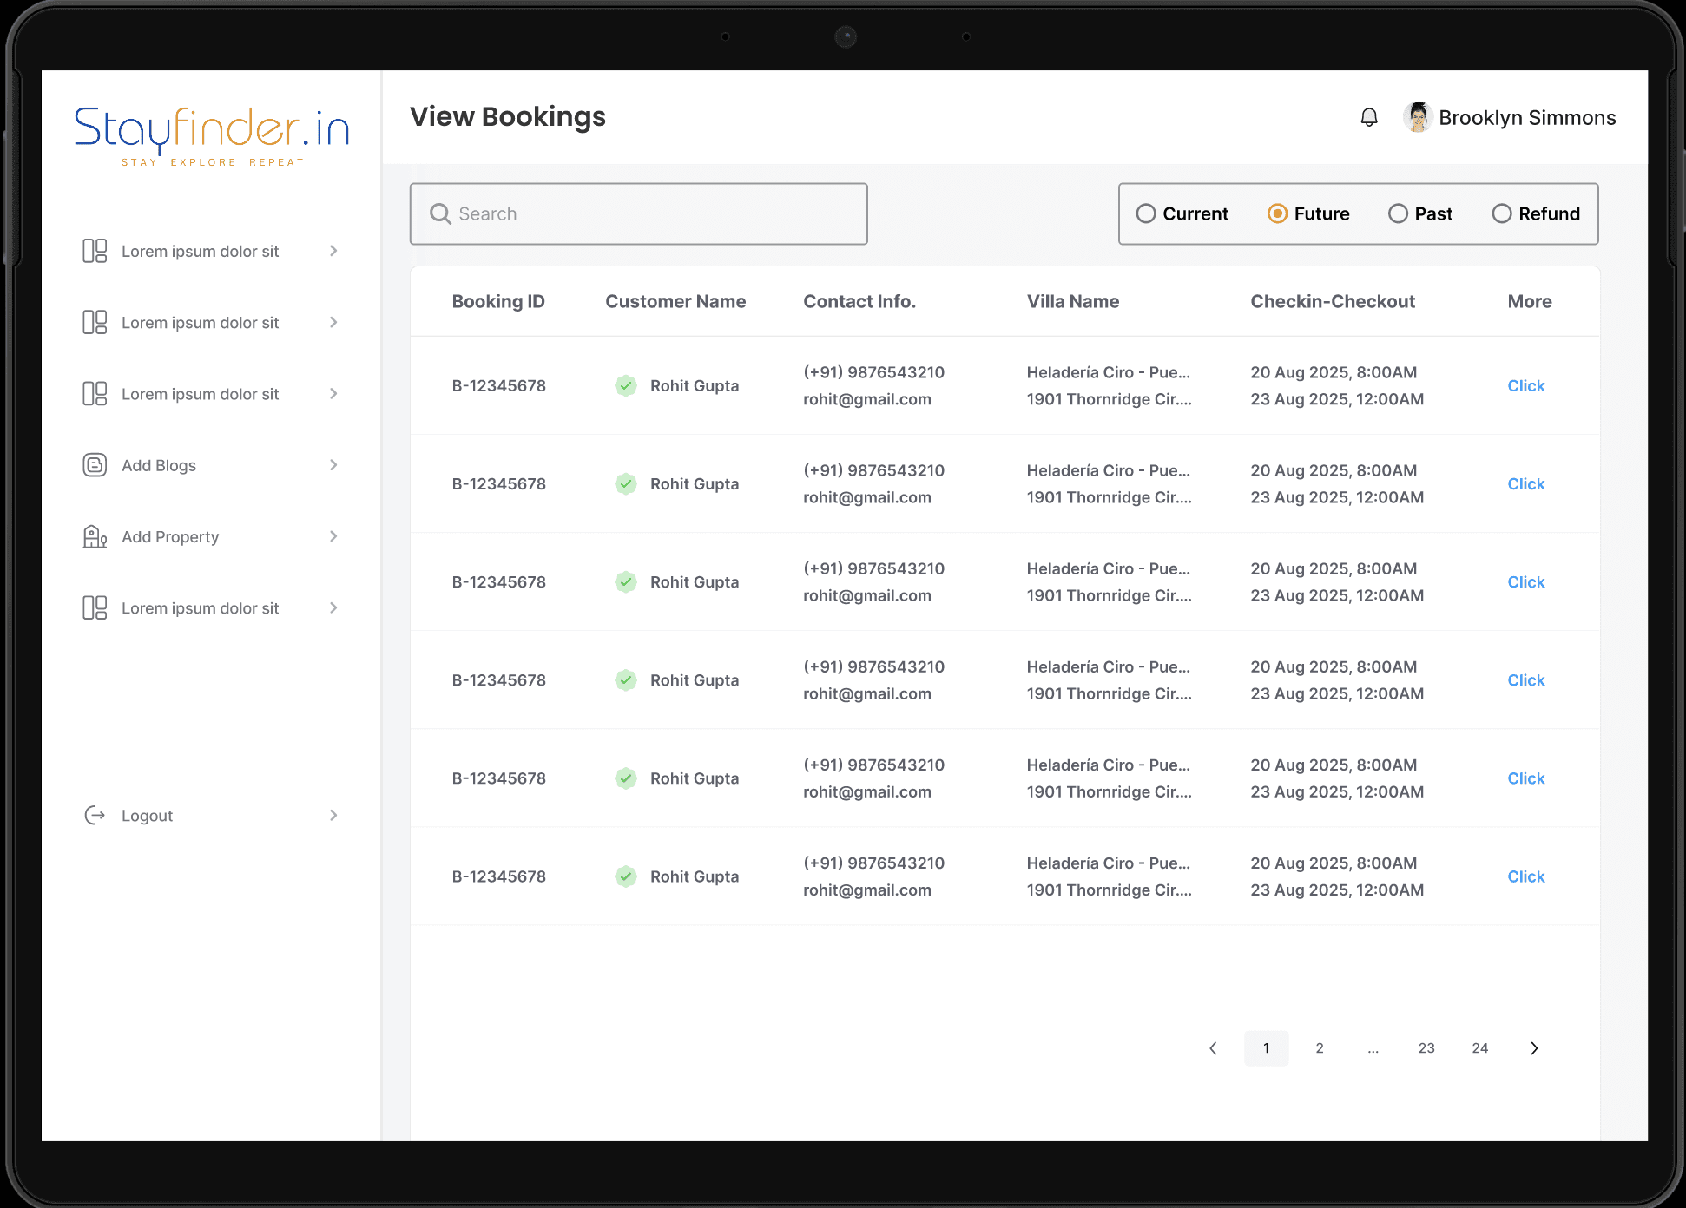
Task: Click the Add Property house icon
Action: click(x=94, y=536)
